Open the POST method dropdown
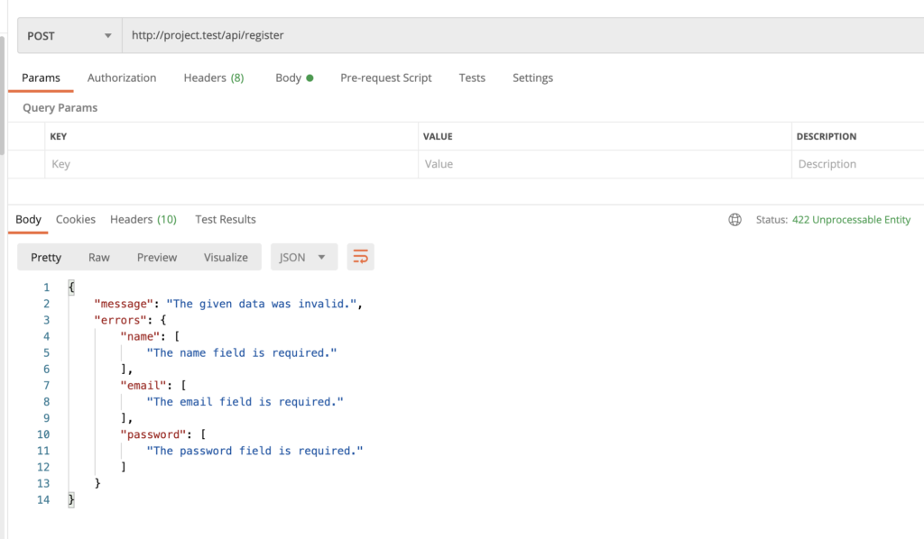 click(69, 36)
